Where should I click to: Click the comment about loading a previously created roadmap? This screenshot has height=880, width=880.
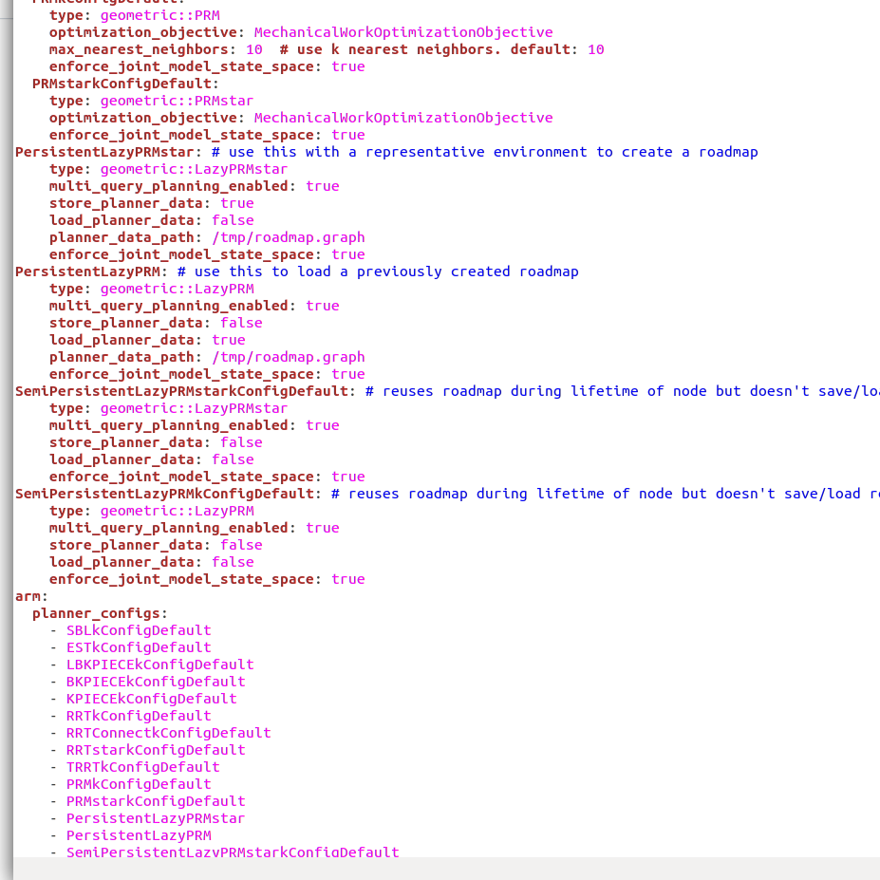[x=380, y=271]
